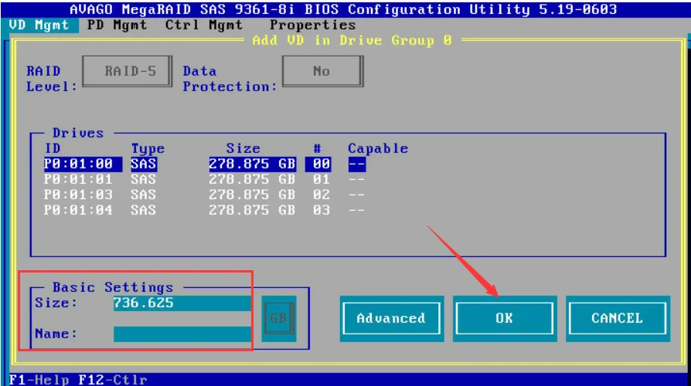
Task: Open the VD Mgmt tab
Action: (x=39, y=25)
